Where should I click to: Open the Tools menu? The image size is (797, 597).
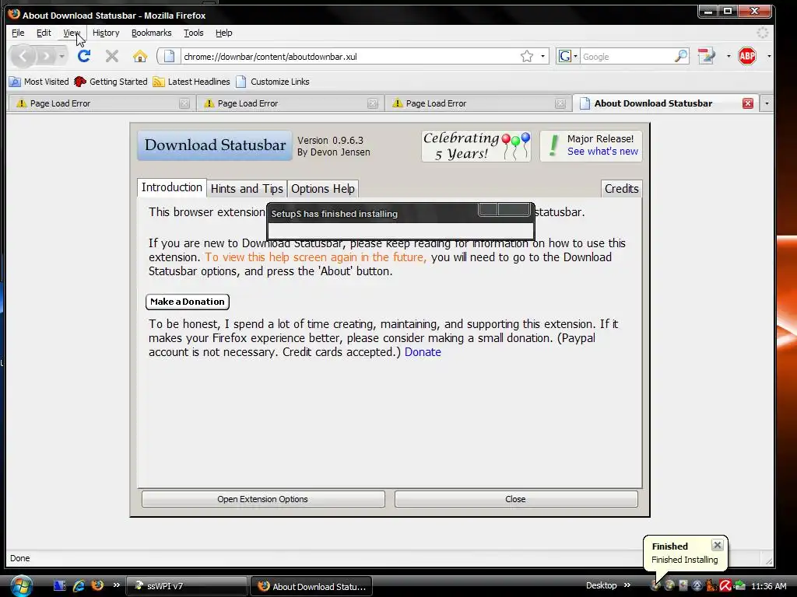pyautogui.click(x=193, y=33)
